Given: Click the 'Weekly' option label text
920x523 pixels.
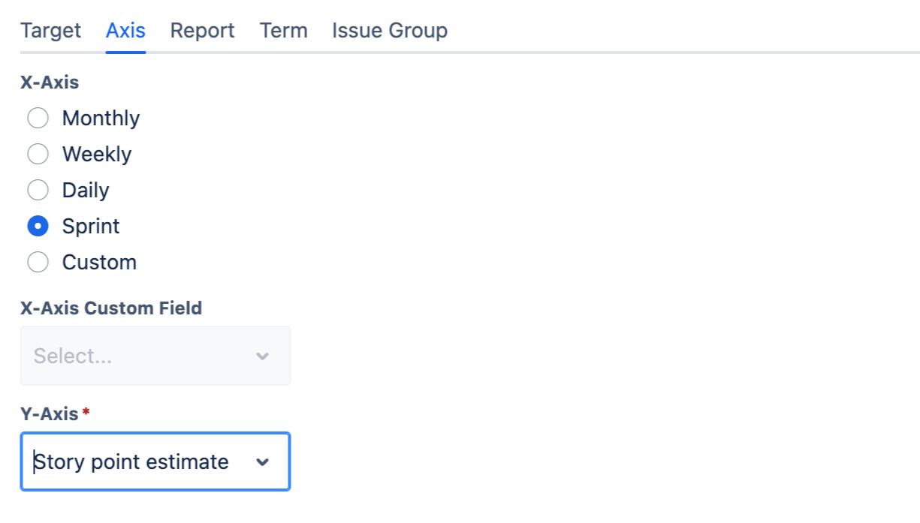Looking at the screenshot, I should [97, 155].
